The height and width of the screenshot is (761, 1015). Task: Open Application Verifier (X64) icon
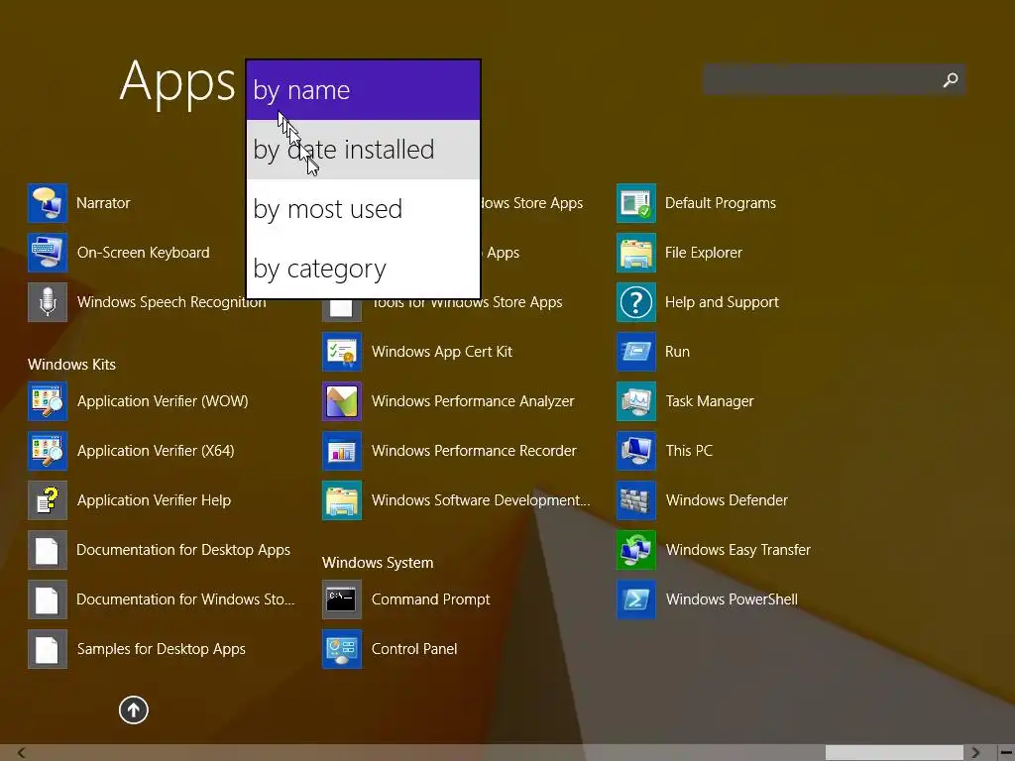click(48, 451)
